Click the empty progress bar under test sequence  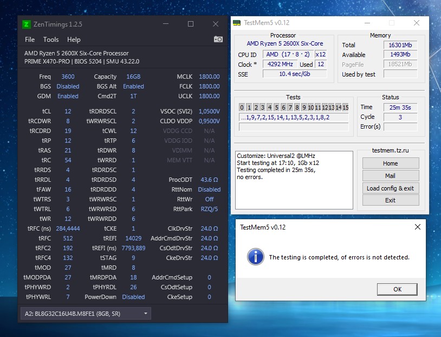[294, 127]
